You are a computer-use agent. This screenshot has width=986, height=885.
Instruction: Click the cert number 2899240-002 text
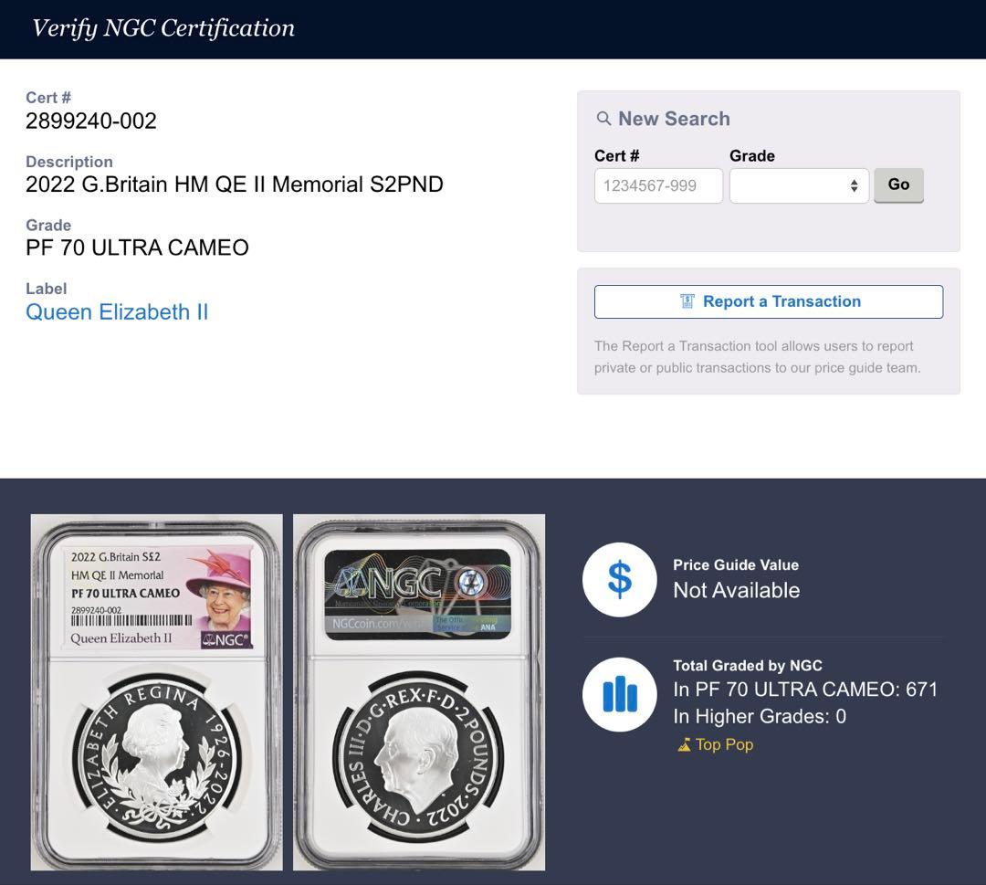91,121
